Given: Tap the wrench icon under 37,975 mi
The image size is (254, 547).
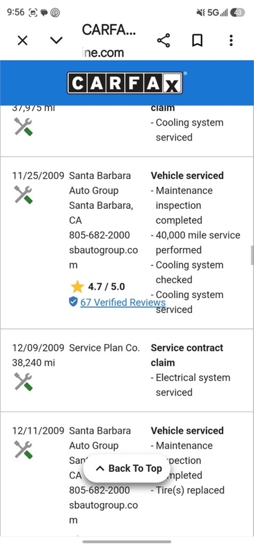Looking at the screenshot, I should (23, 126).
